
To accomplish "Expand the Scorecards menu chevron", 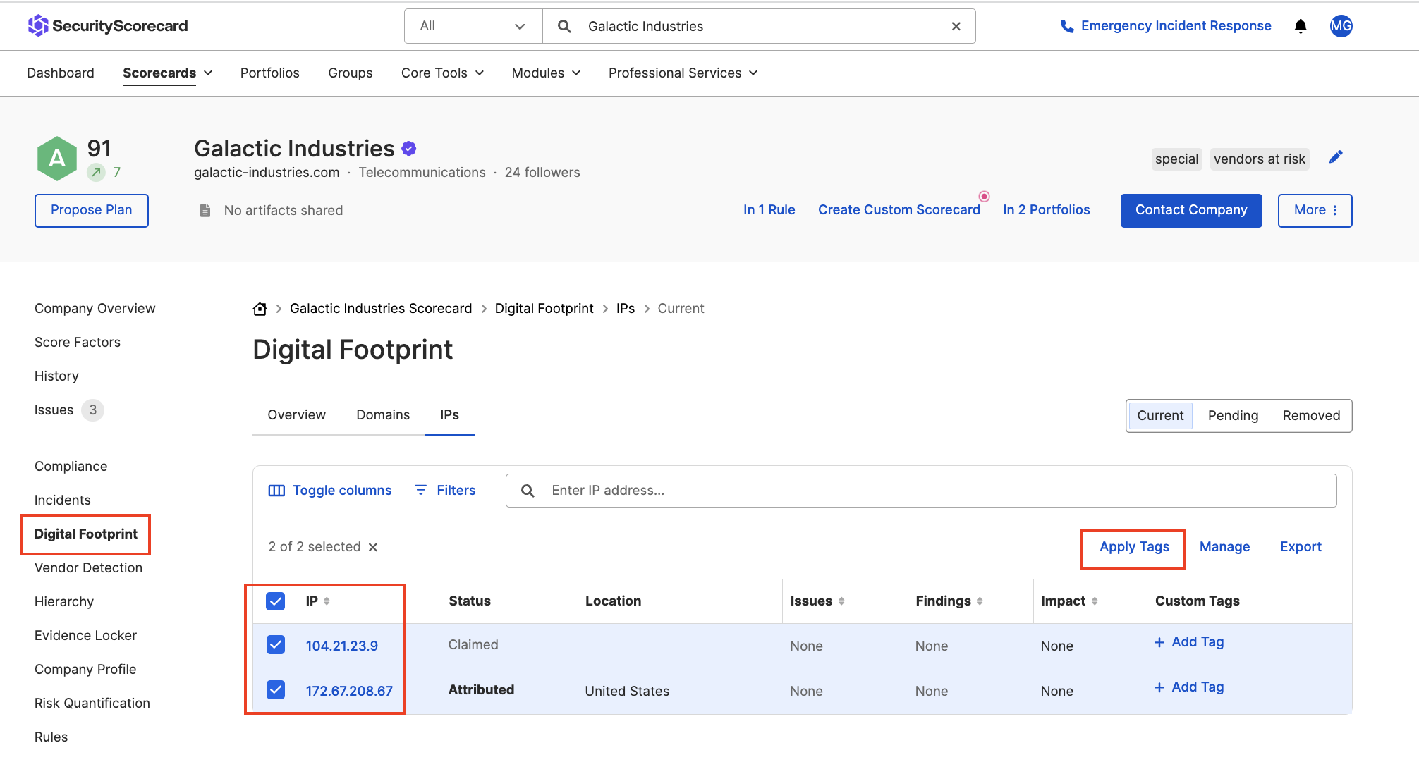I will 208,73.
